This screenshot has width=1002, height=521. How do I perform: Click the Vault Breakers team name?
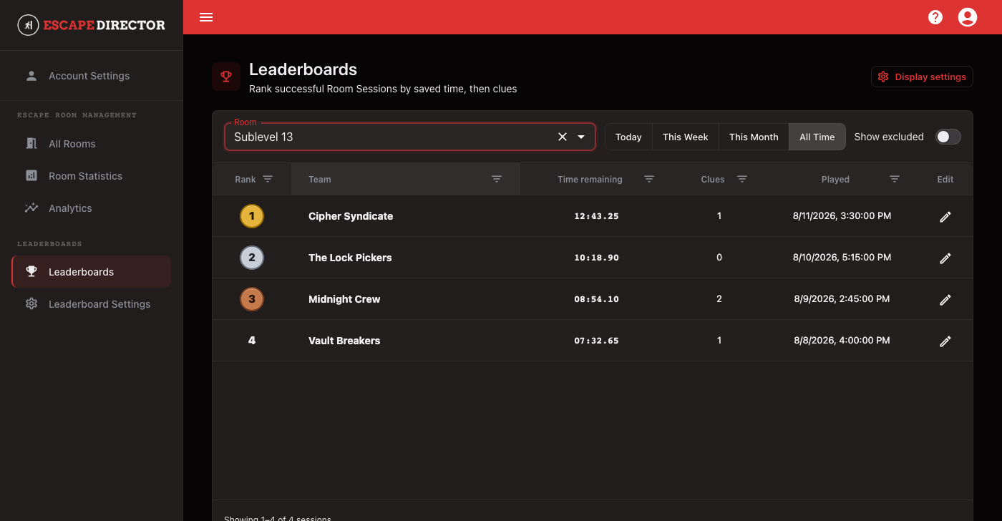344,341
